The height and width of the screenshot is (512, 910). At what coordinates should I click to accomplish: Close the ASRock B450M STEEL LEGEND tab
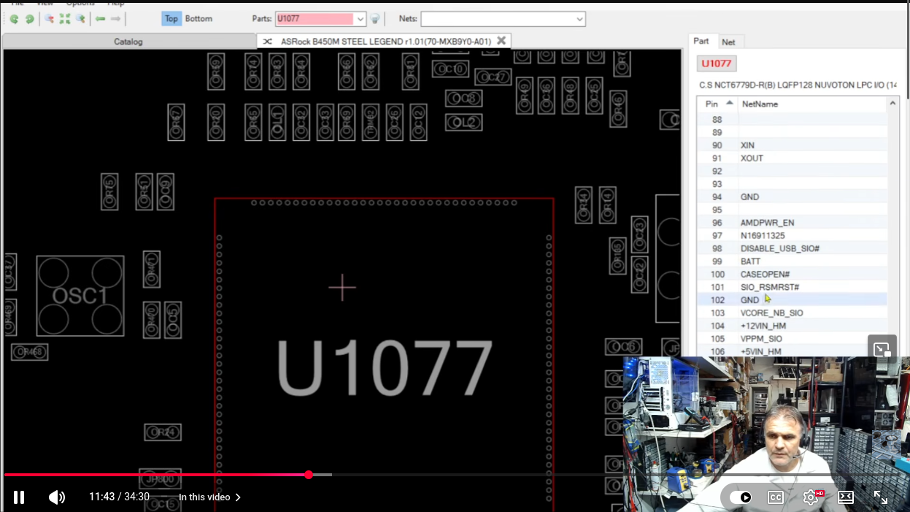(x=501, y=41)
